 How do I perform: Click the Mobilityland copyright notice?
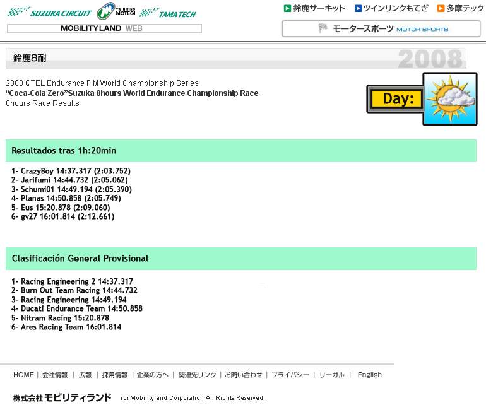193,398
